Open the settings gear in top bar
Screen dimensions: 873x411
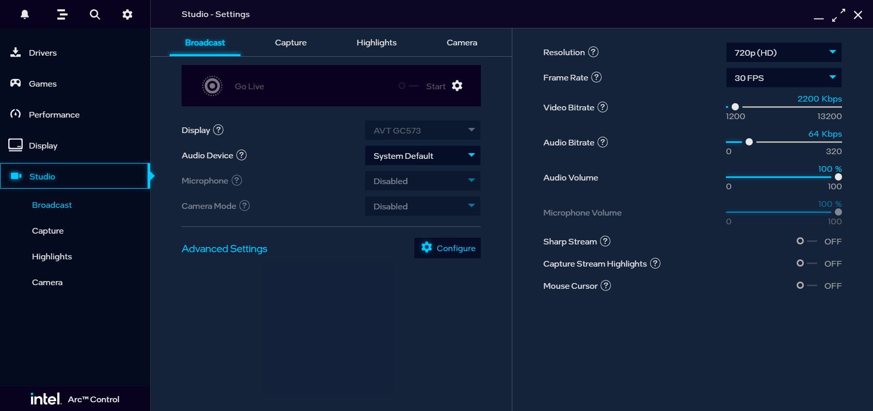pyautogui.click(x=127, y=14)
